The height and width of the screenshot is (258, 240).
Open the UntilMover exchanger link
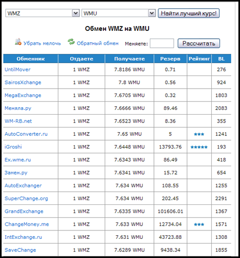tap(18, 70)
